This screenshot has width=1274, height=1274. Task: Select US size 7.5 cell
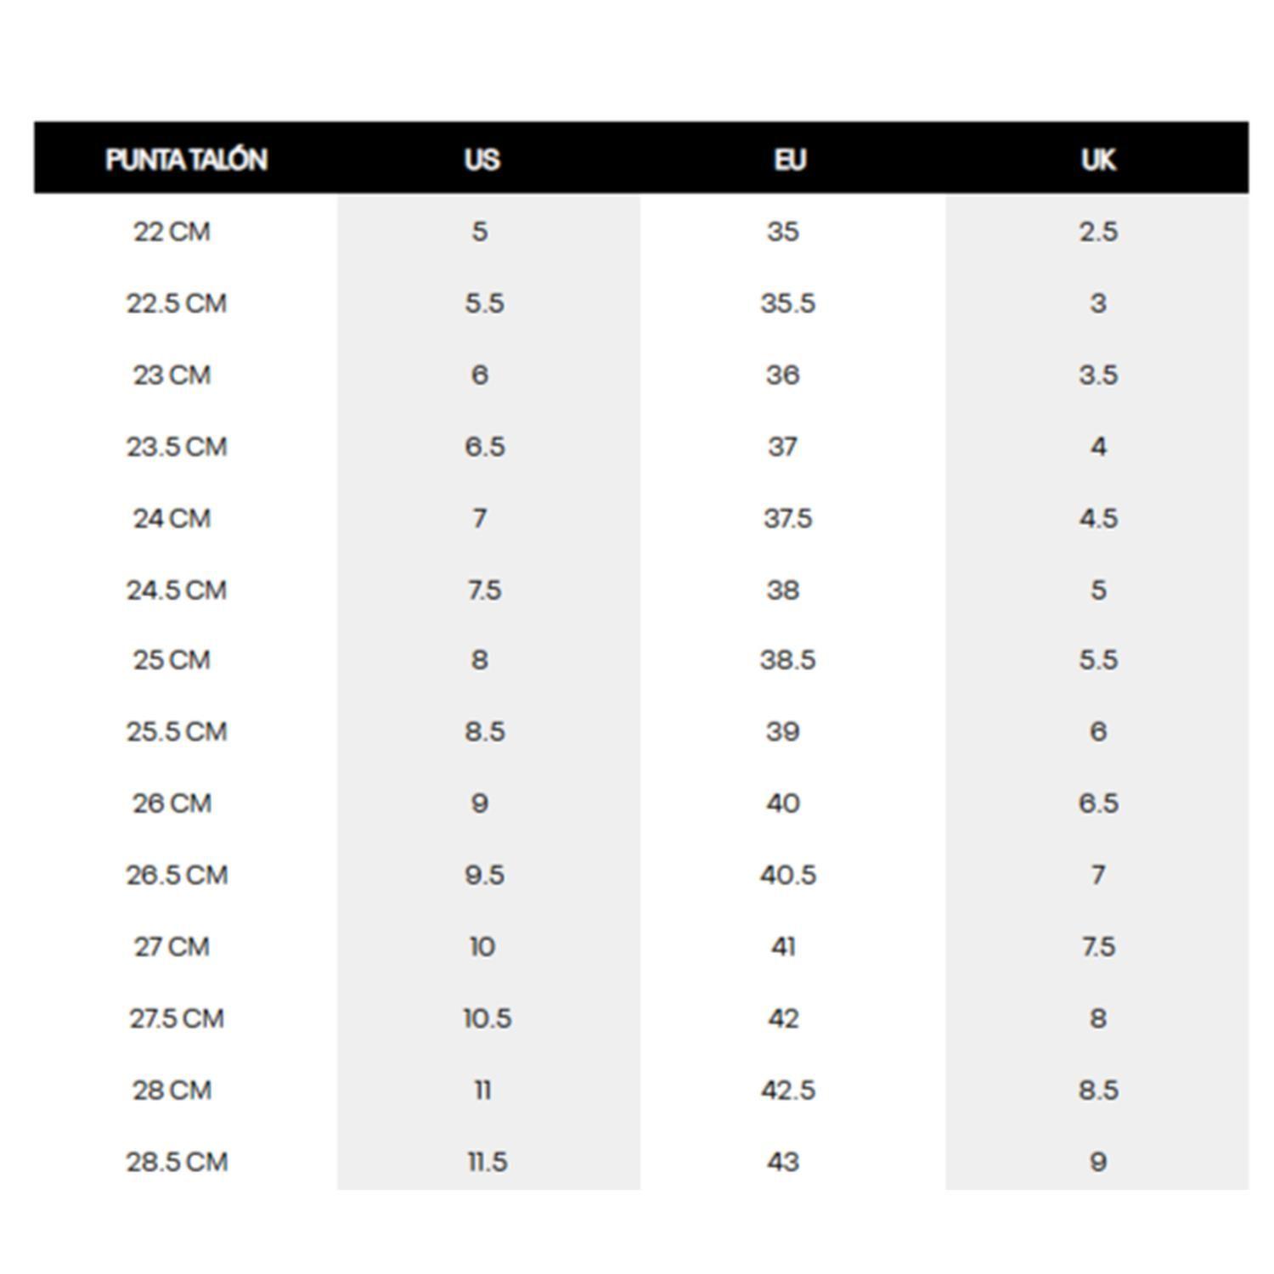click(484, 589)
